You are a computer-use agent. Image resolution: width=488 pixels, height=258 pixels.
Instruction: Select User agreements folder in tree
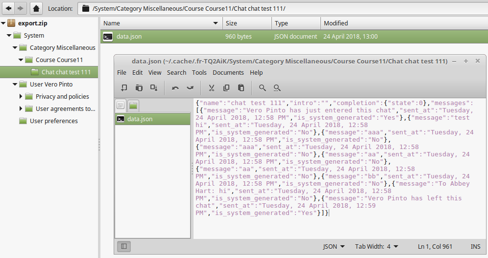(x=65, y=108)
